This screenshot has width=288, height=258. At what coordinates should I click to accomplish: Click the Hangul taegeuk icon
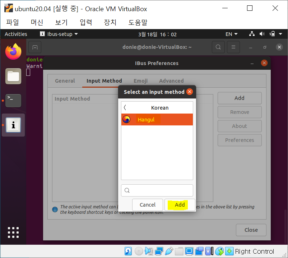(126, 119)
